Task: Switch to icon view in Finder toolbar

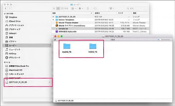Action: coord(54,8)
